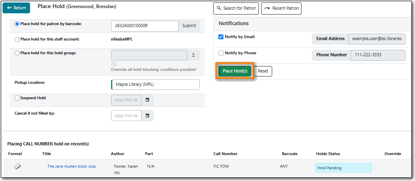Screen dimensions: 415x181
Task: Open The Jane Austen book club link
Action: click(x=72, y=166)
